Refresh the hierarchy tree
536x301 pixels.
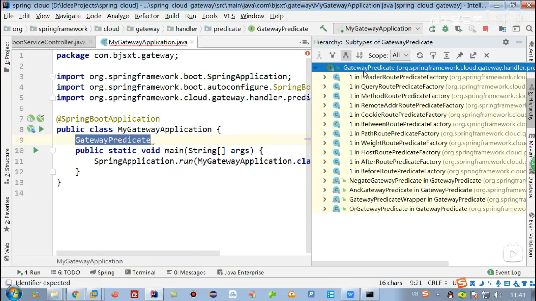click(x=420, y=55)
